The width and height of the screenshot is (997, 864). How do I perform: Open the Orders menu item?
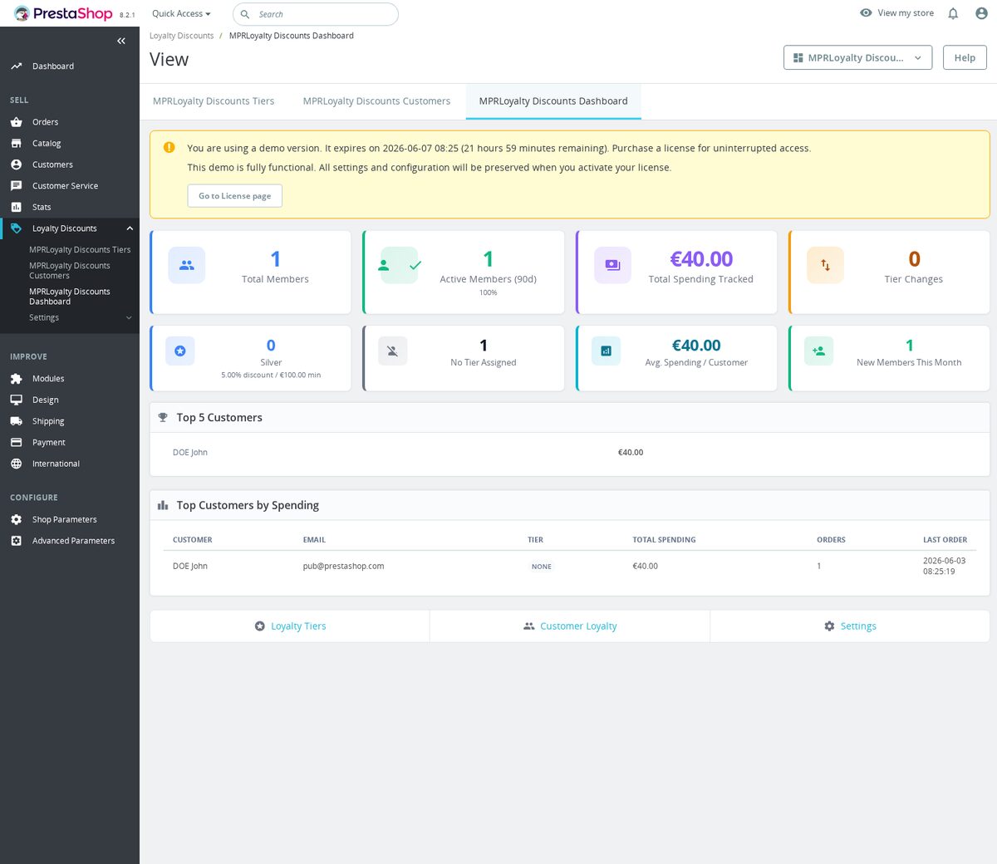(45, 122)
